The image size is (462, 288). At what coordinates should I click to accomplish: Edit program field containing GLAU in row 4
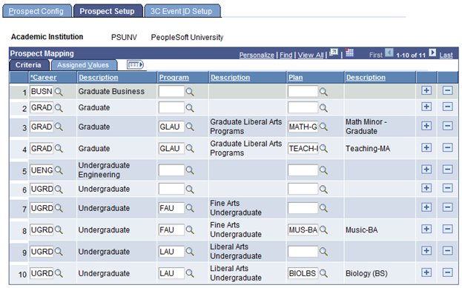pyautogui.click(x=171, y=148)
